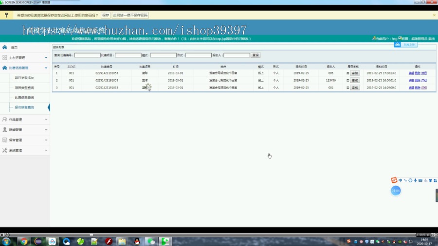Click the Windows Start orb
This screenshot has width=438, height=246.
click(x=6, y=242)
